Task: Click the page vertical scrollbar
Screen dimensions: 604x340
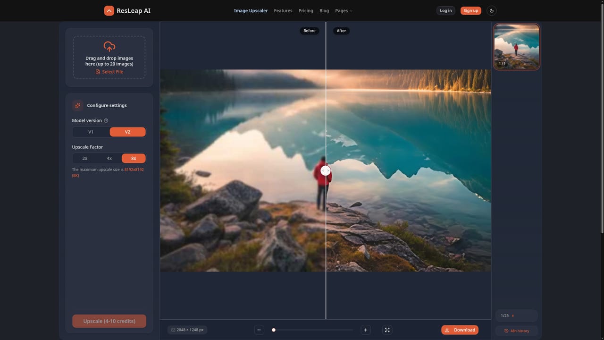Action: [602, 118]
